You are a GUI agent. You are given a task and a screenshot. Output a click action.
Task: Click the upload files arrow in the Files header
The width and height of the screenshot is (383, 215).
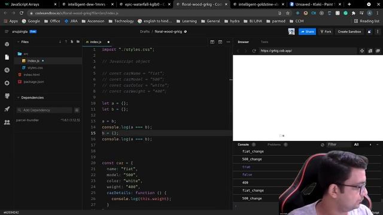coord(66,42)
